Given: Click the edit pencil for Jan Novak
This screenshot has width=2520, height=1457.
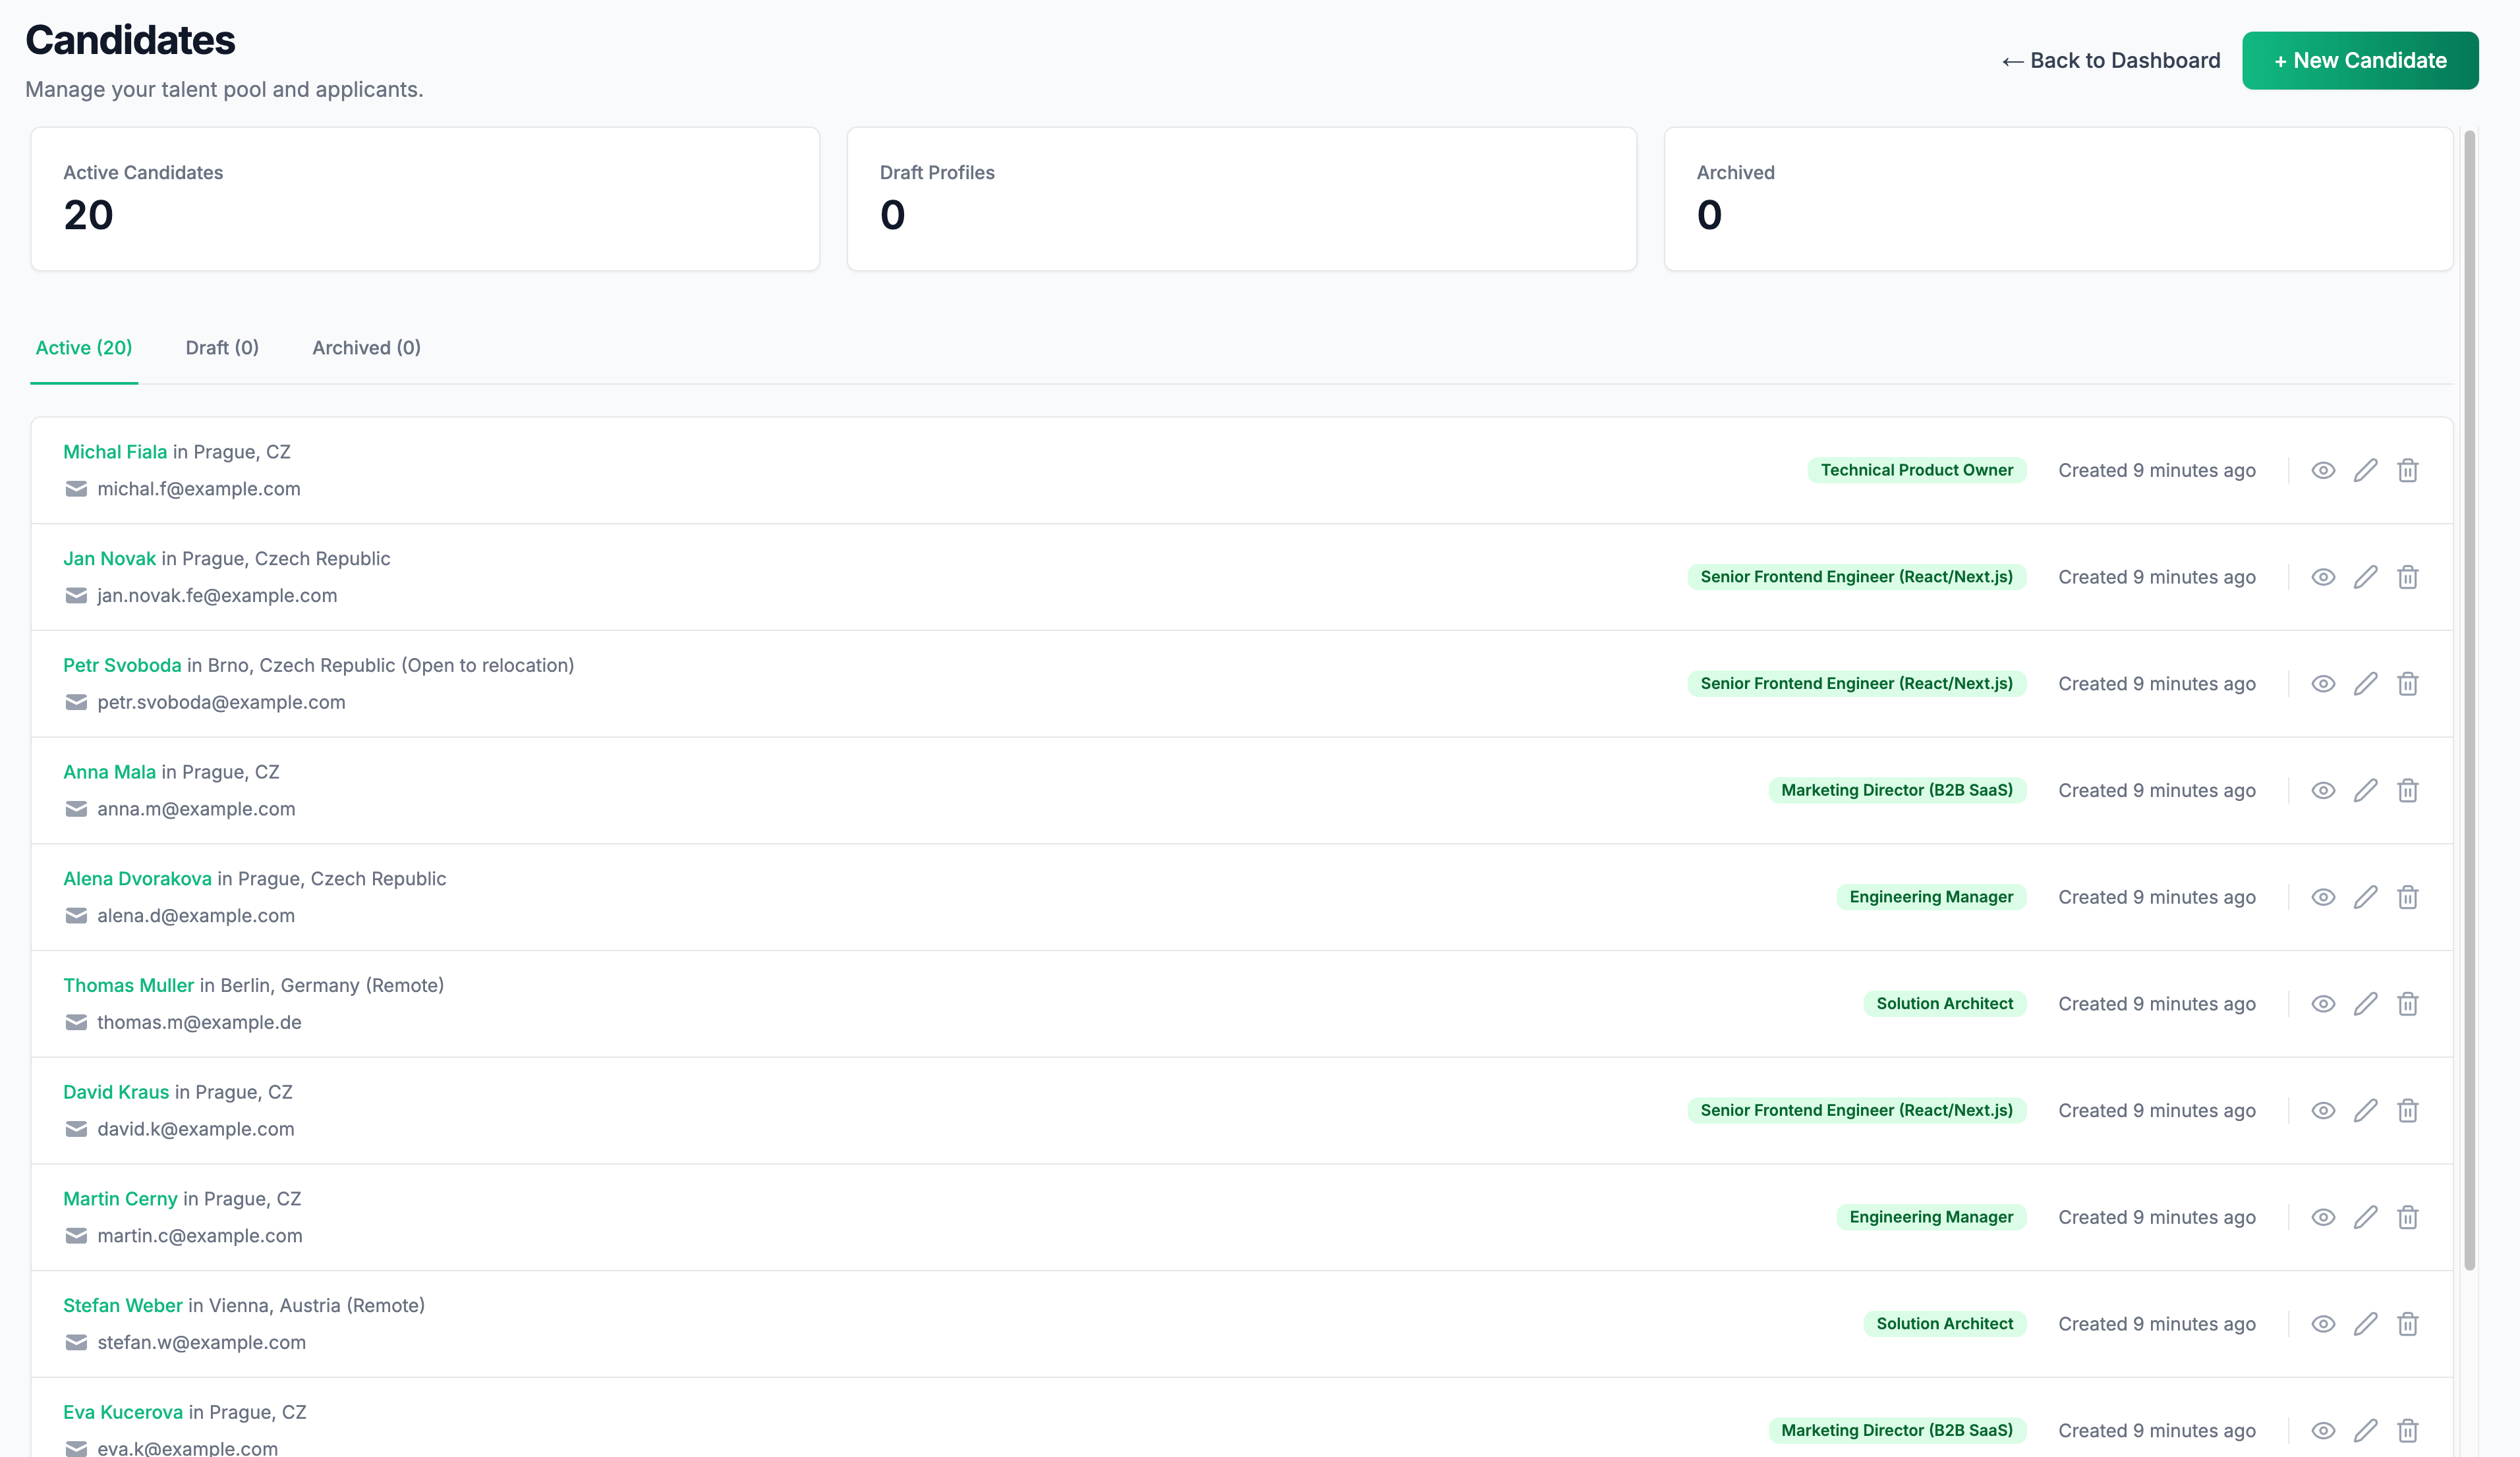Looking at the screenshot, I should click(2365, 576).
